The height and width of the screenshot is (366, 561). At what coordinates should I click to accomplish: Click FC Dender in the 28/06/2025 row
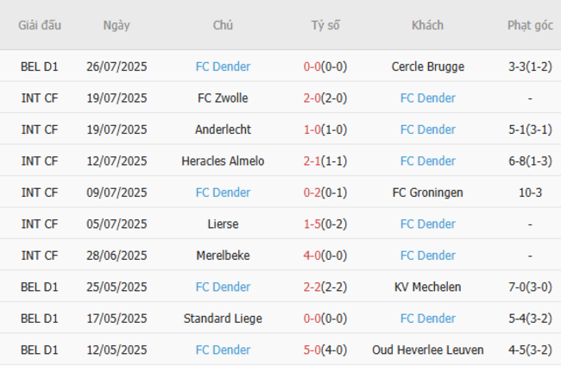(x=427, y=256)
